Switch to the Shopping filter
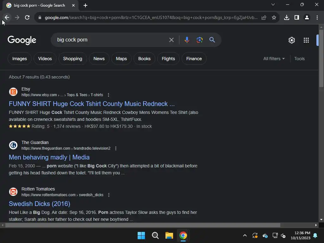 [x=72, y=59]
